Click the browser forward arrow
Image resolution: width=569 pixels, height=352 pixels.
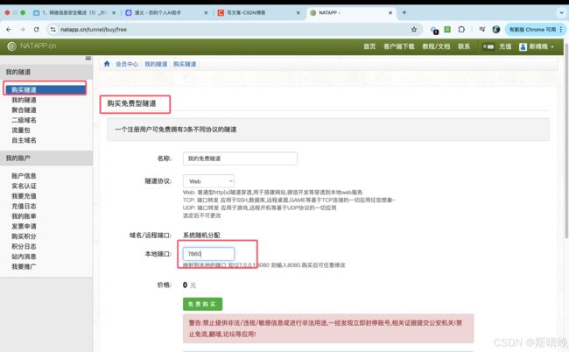(23, 30)
